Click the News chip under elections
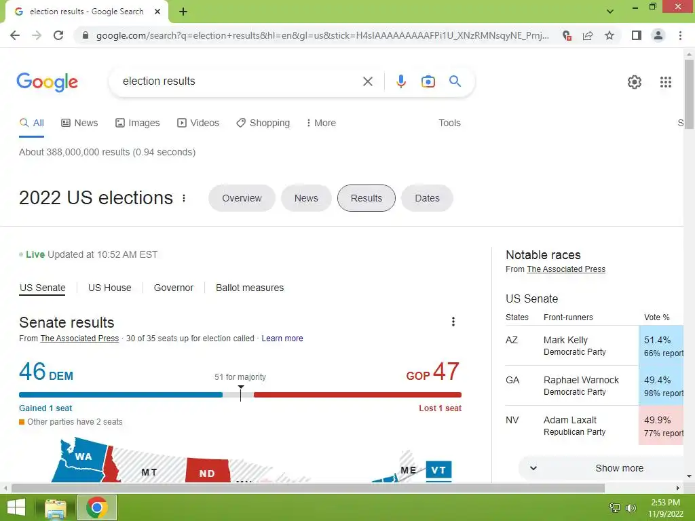 click(x=306, y=198)
